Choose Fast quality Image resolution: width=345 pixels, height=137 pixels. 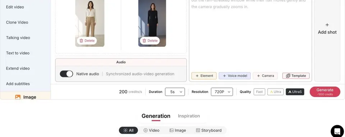[x=259, y=92]
